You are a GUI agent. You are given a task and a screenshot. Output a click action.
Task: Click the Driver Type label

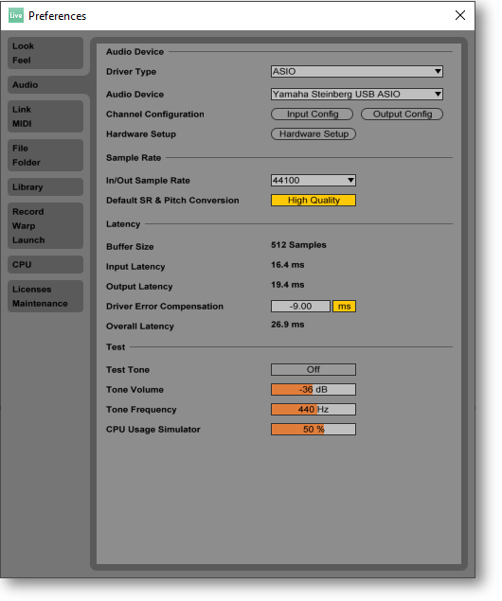click(x=131, y=72)
